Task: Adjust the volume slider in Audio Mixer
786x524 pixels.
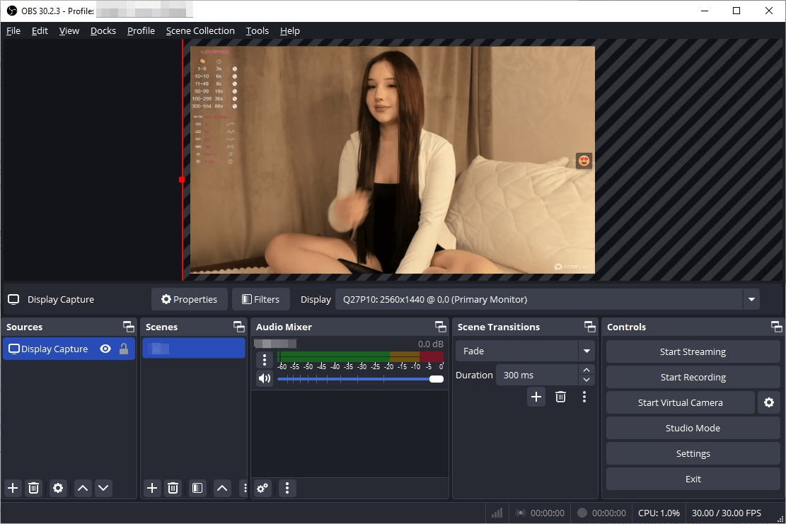Action: click(x=434, y=378)
